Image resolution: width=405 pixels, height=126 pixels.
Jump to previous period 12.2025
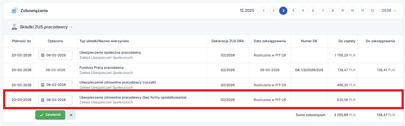[247, 11]
